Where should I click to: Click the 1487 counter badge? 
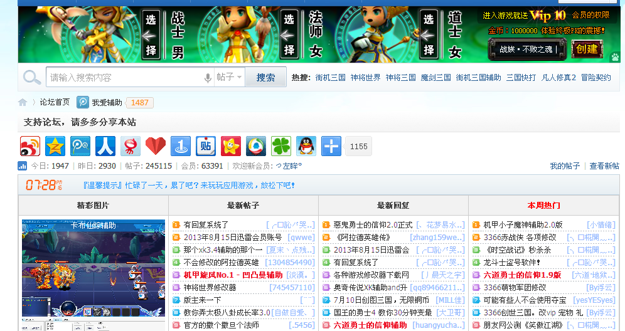click(139, 103)
